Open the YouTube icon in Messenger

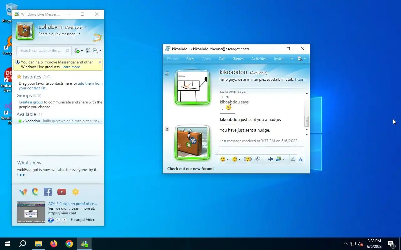[x=62, y=192]
